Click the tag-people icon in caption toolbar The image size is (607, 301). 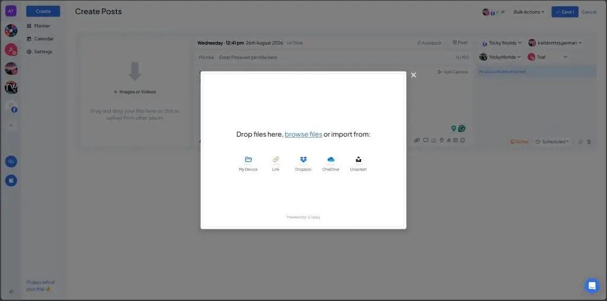434,140
